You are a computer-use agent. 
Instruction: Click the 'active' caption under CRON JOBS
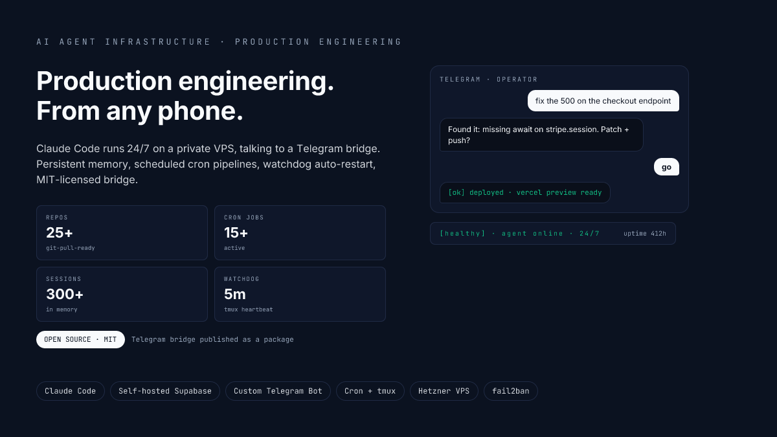click(x=234, y=248)
